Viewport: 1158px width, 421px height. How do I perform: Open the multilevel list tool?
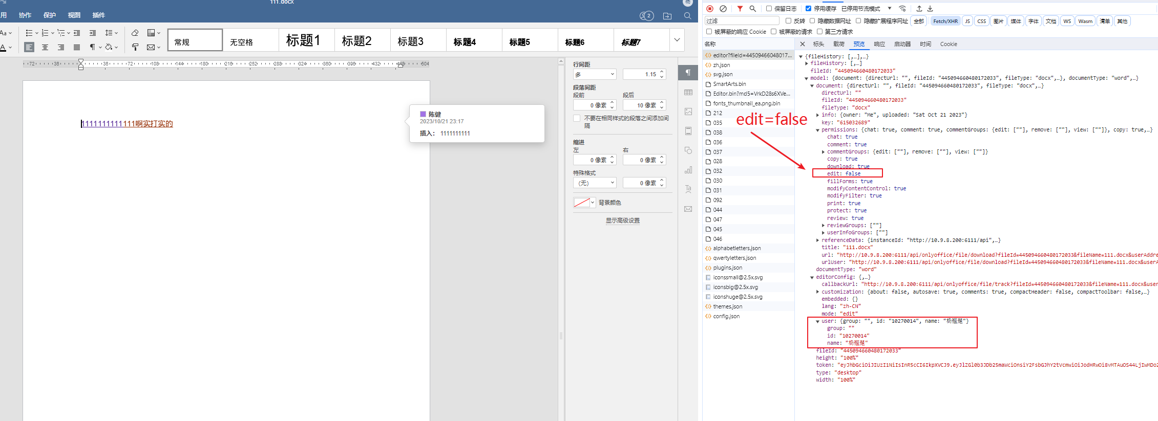coord(61,33)
